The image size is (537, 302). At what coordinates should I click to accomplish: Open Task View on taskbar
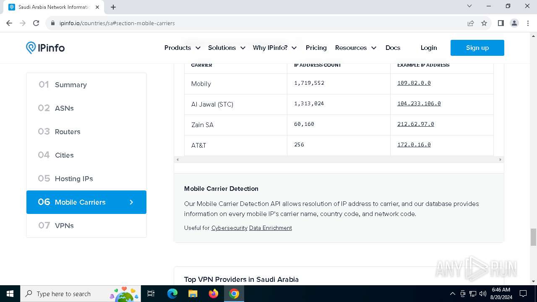click(x=151, y=294)
